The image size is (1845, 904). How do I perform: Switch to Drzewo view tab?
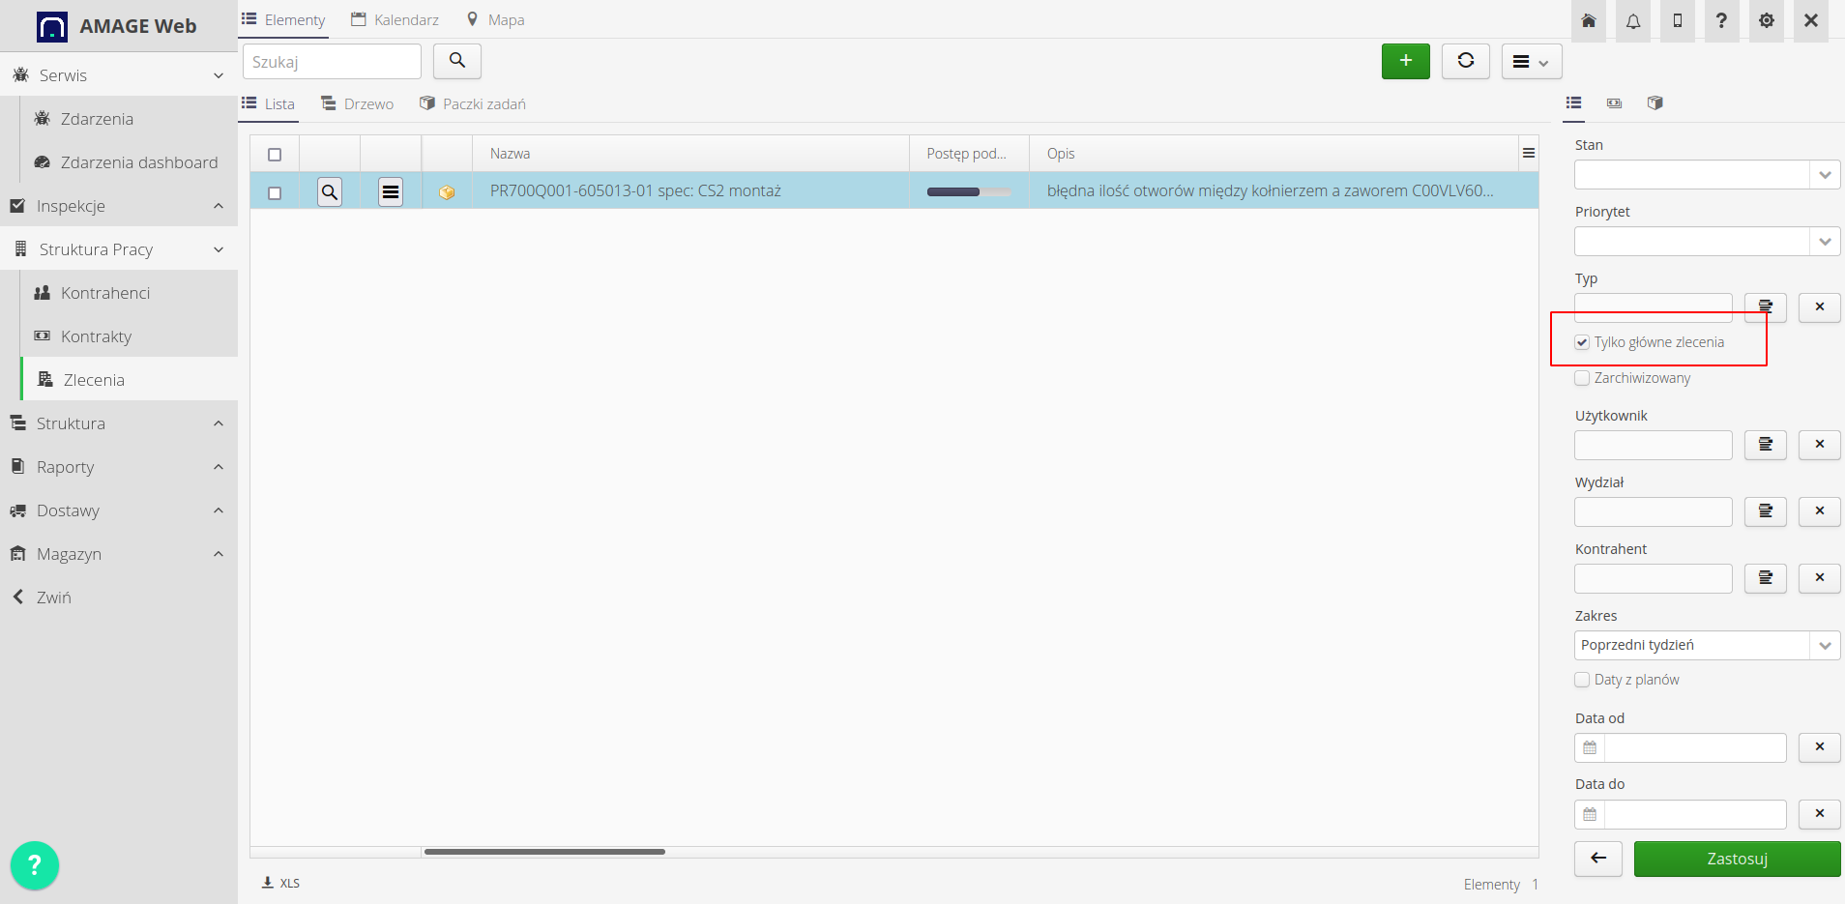358,104
